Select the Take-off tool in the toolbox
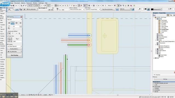The width and height of the screenshot is (175, 98). (2, 29)
